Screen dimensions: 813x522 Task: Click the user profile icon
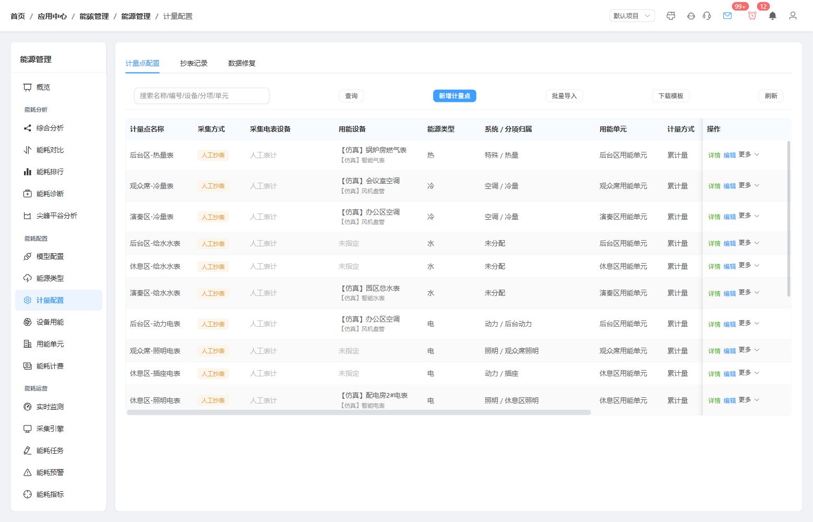pyautogui.click(x=793, y=16)
